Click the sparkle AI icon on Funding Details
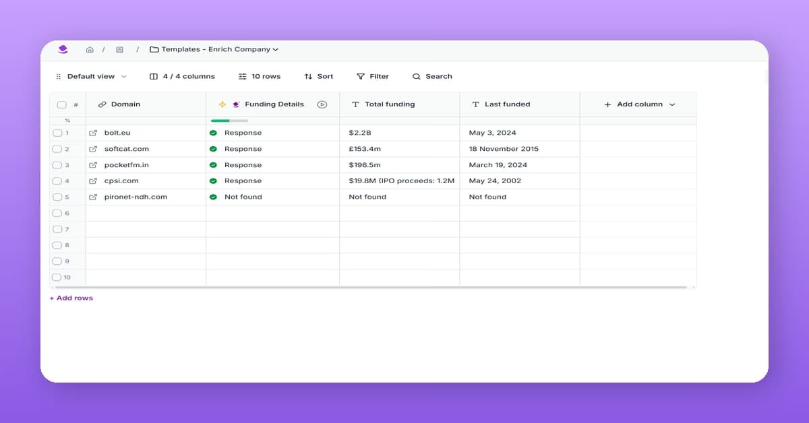 click(x=221, y=104)
